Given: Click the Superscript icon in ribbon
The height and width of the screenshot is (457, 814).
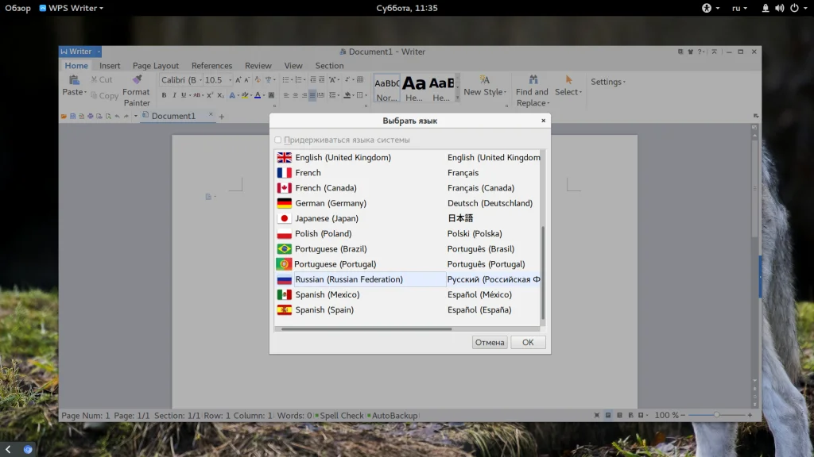Looking at the screenshot, I should [209, 95].
